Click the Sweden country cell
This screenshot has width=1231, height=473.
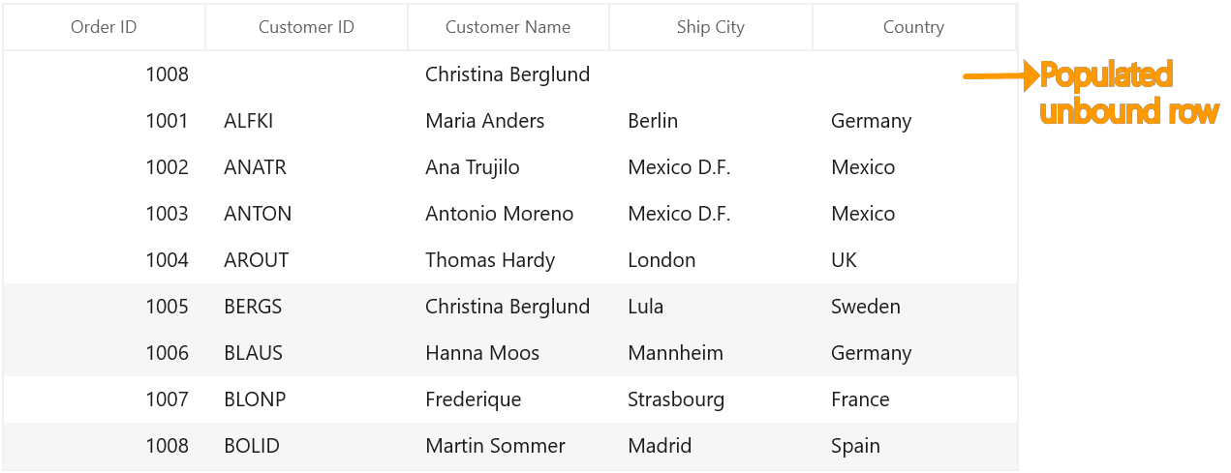pos(914,307)
